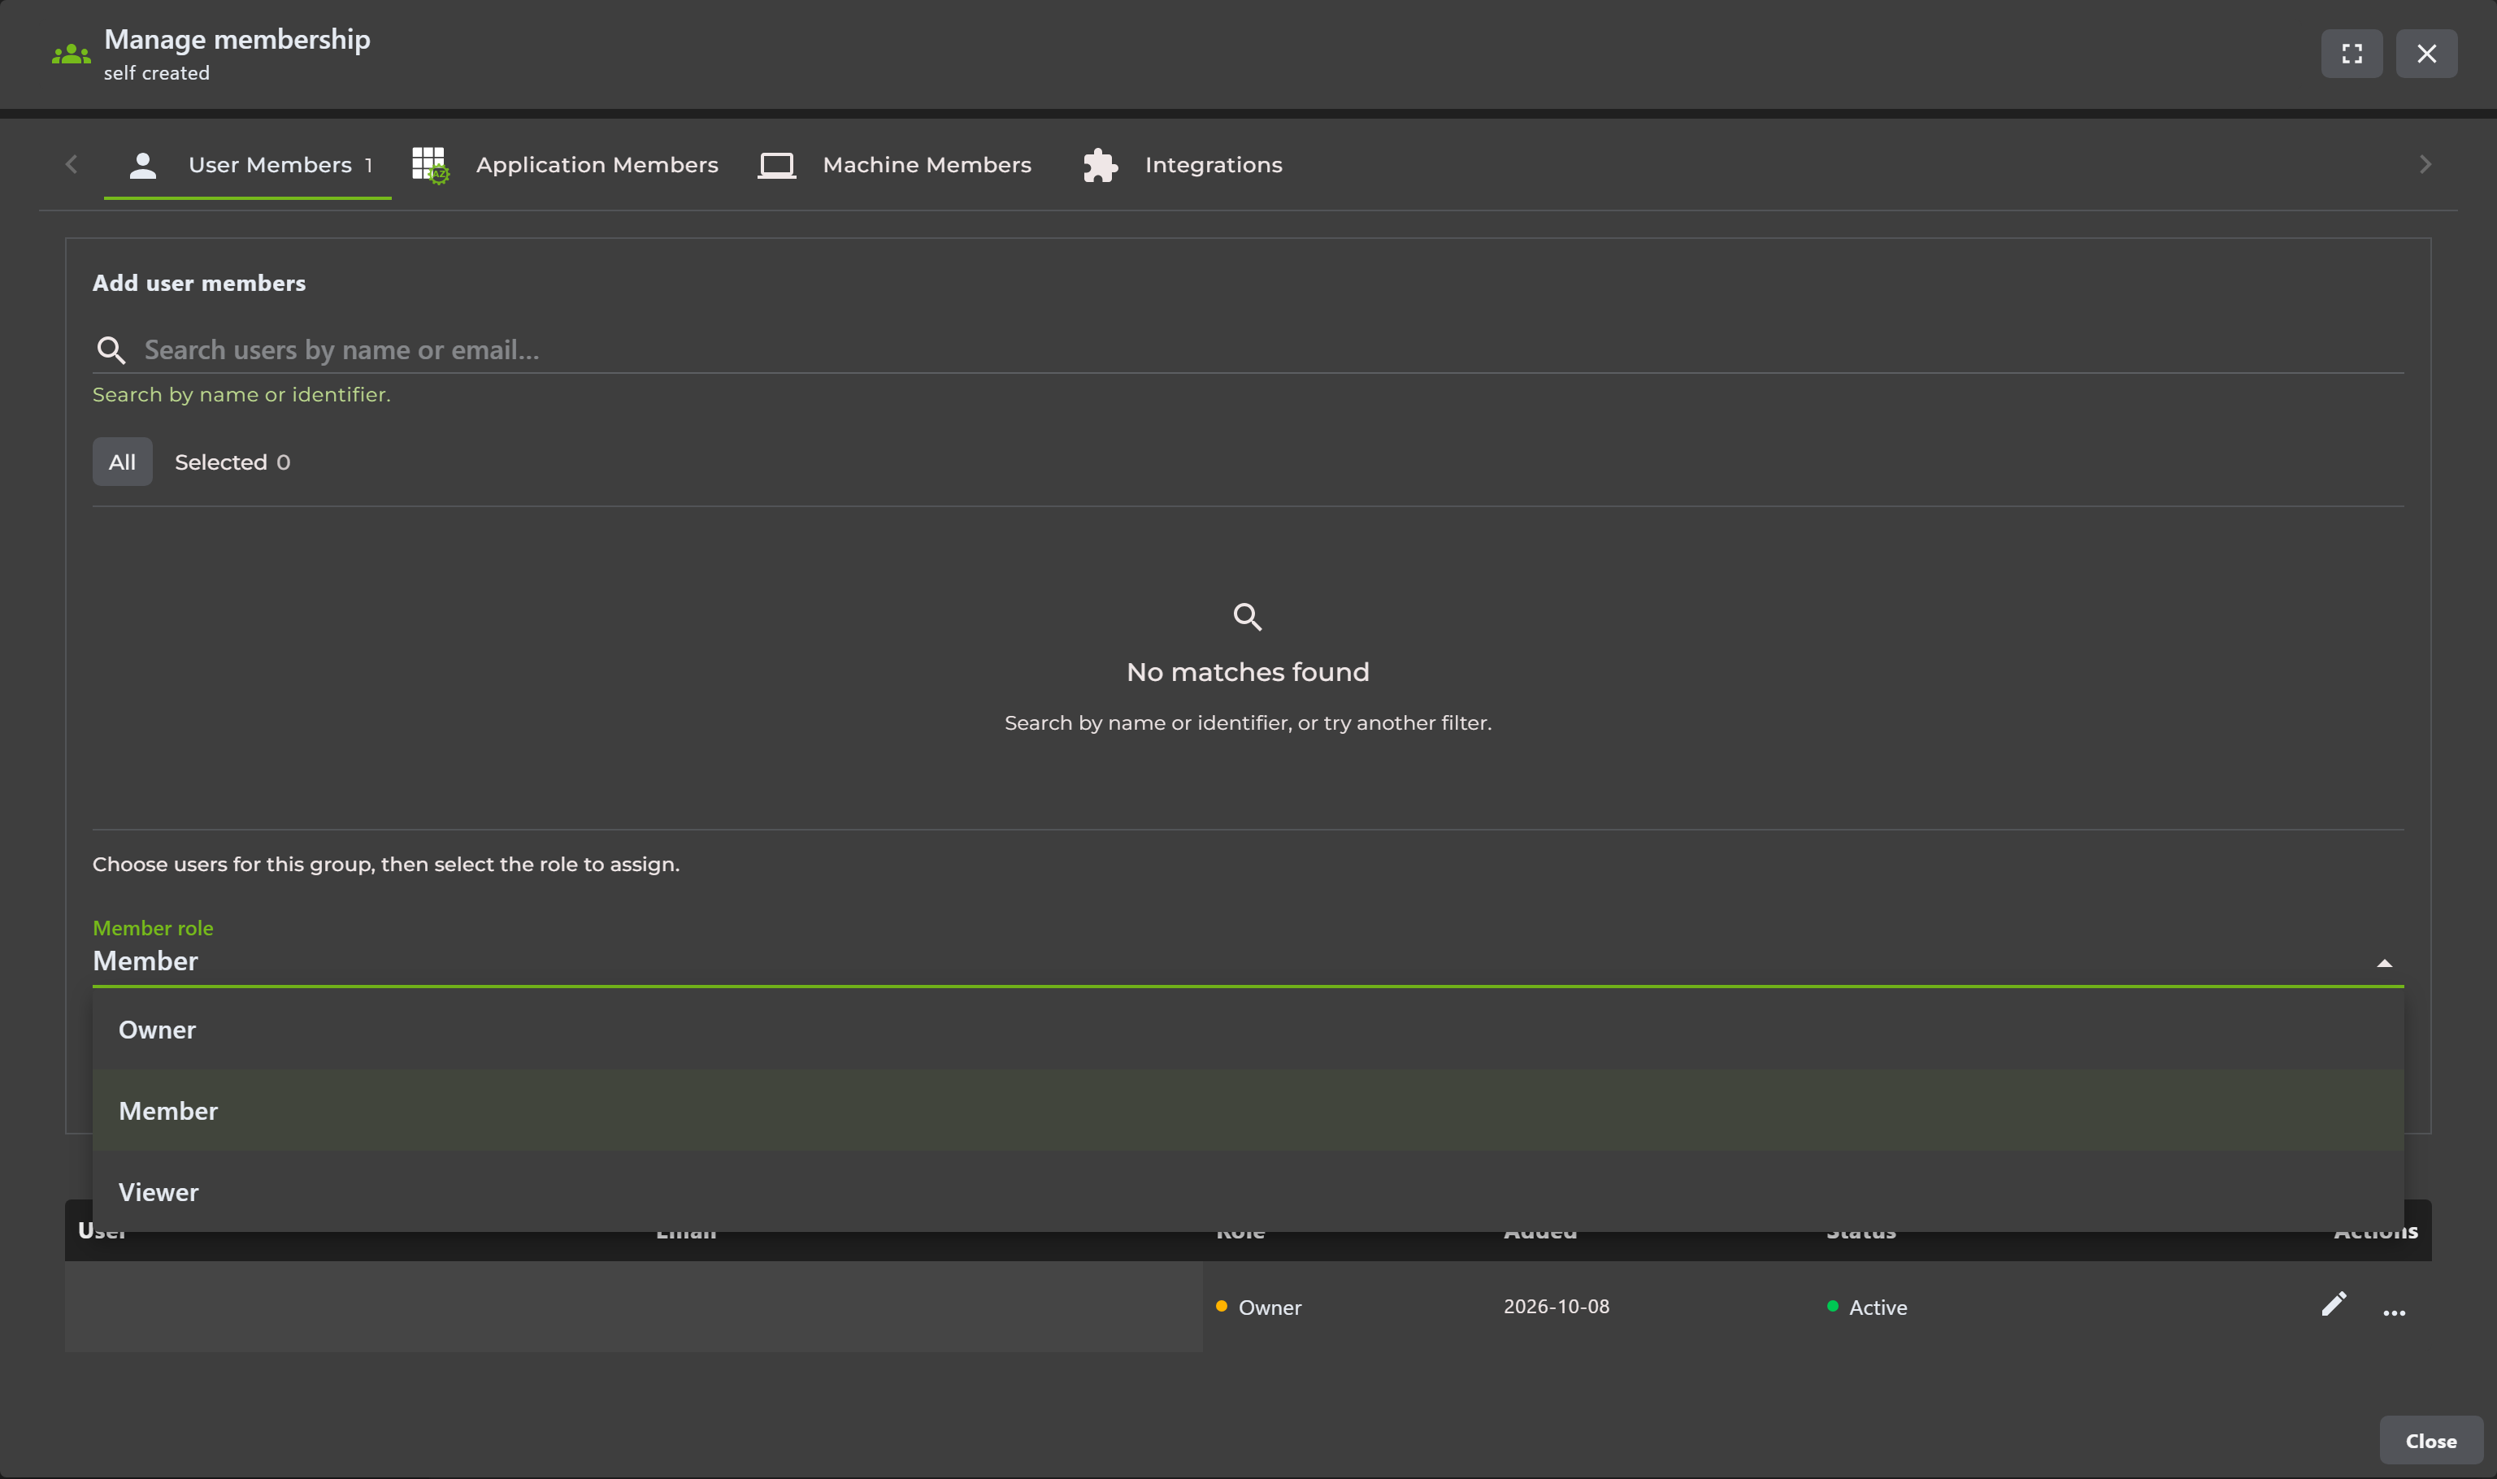
Task: Click the No matches found magnifier icon
Action: (x=1248, y=617)
